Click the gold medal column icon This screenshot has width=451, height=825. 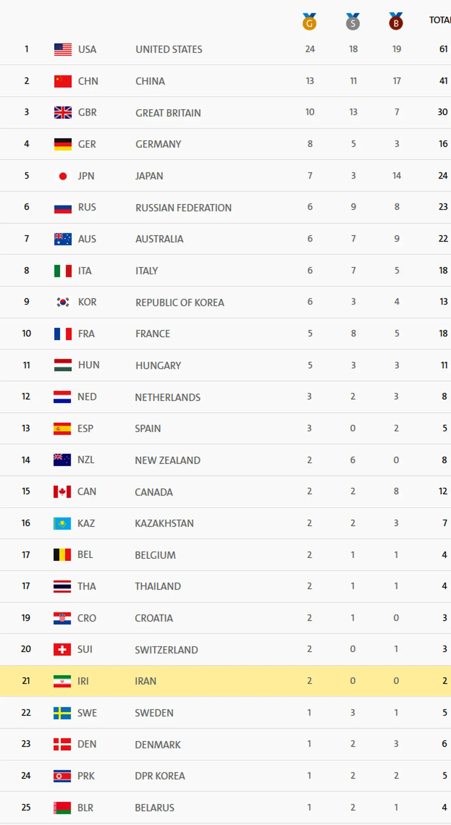309,22
